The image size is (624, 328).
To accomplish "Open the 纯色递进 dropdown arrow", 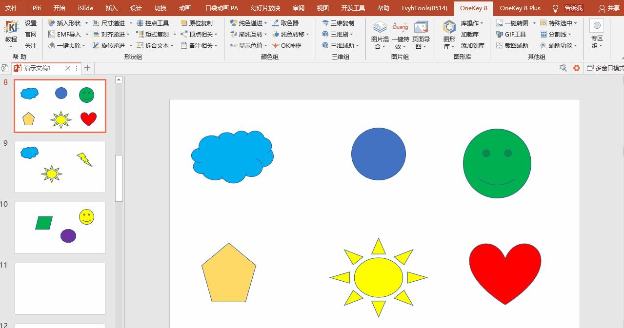I will point(266,23).
